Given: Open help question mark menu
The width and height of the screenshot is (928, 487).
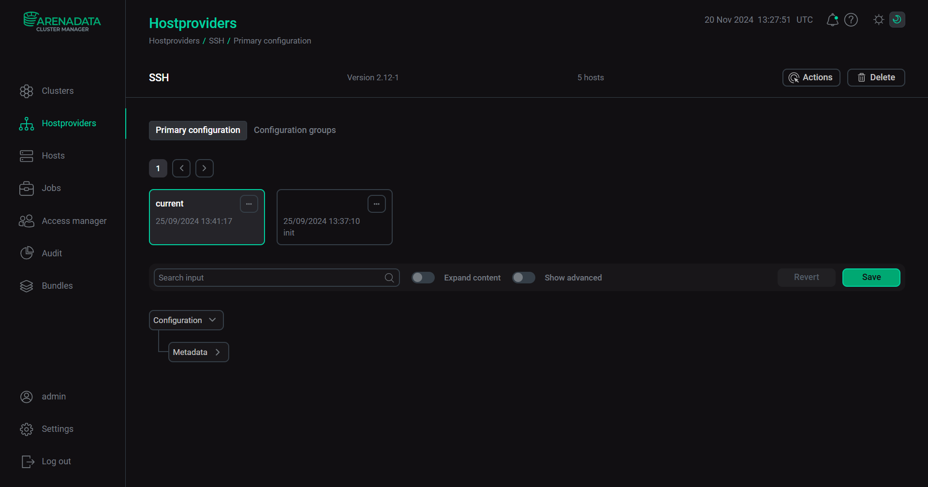Looking at the screenshot, I should (851, 20).
